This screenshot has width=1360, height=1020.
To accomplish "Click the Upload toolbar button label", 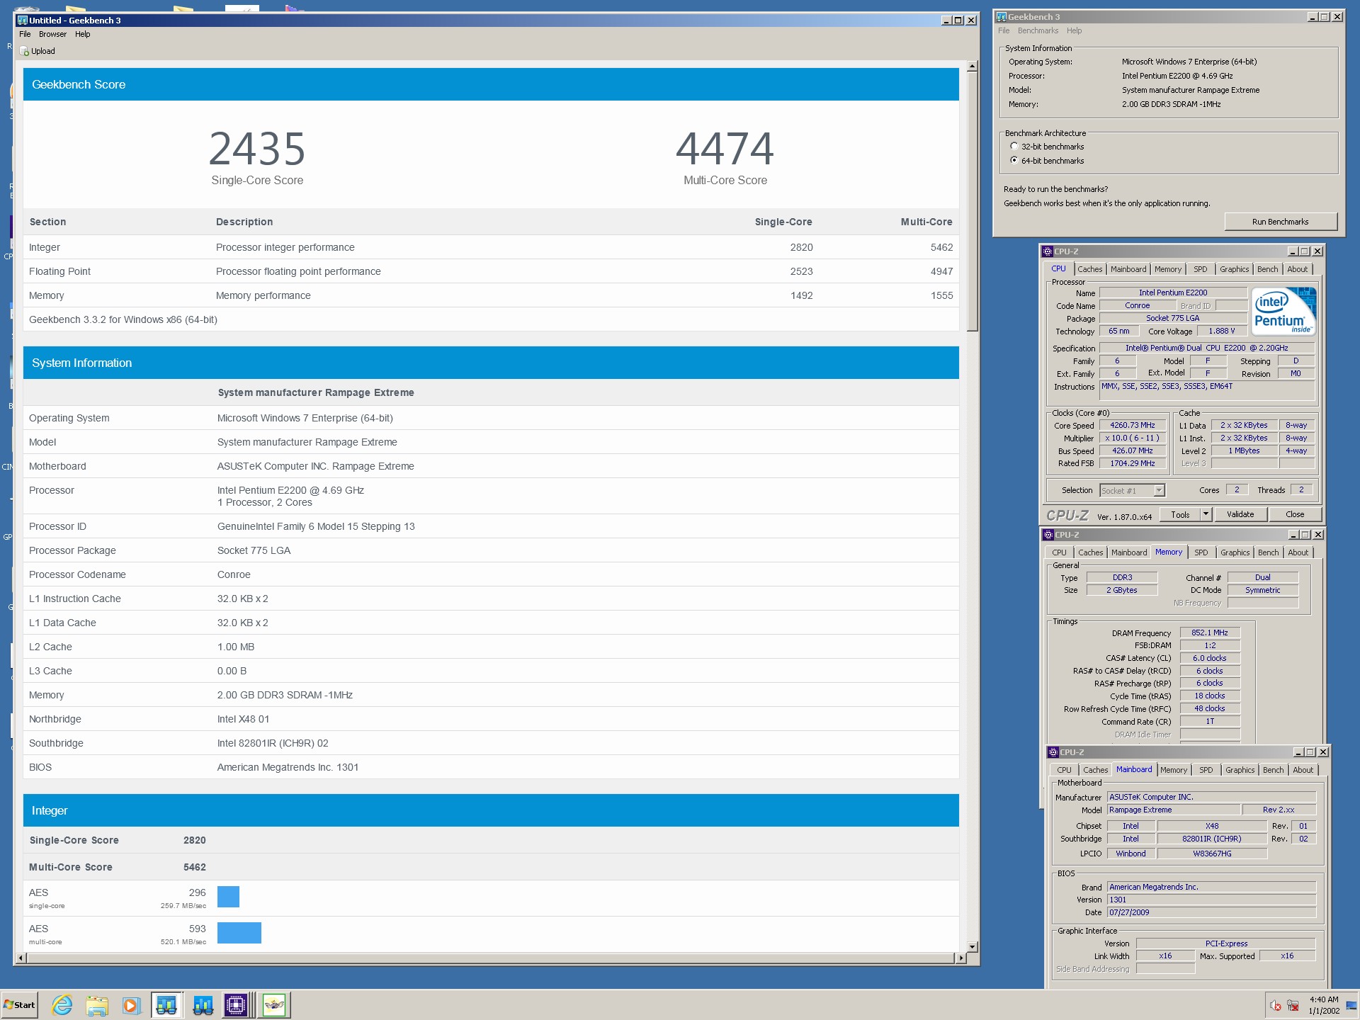I will (43, 51).
